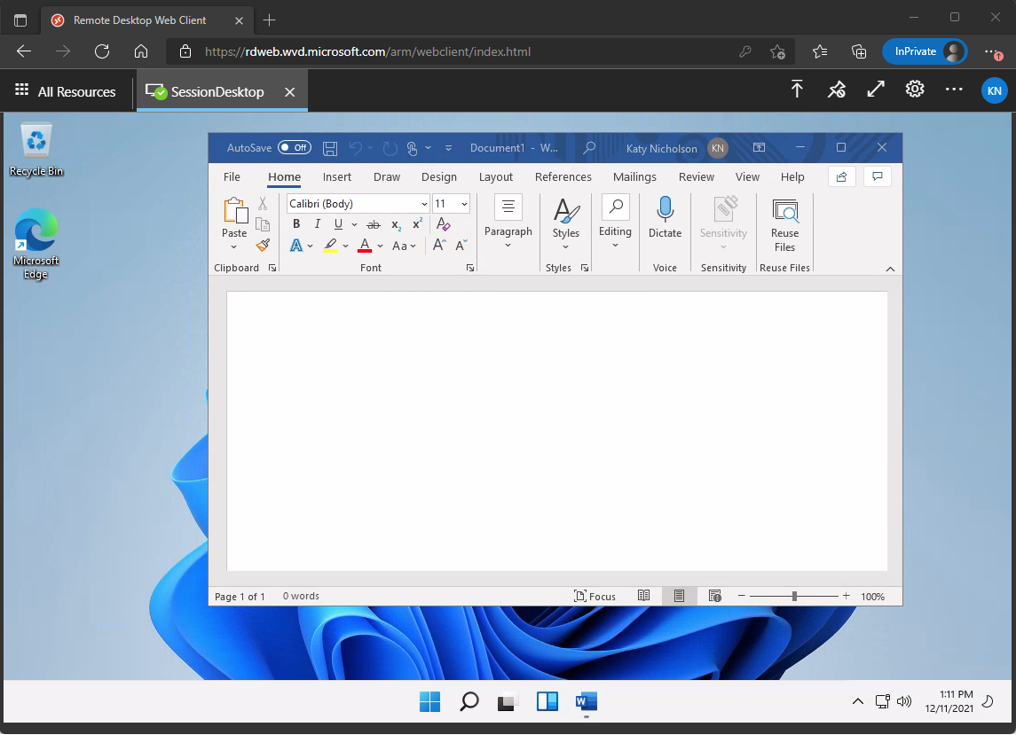Open the Comments pane
Viewport: 1016px width, 735px height.
click(x=877, y=176)
